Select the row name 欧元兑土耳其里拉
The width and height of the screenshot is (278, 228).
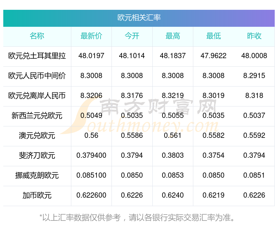[37, 56]
